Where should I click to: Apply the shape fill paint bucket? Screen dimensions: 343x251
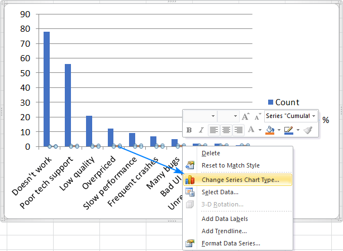tap(269, 130)
